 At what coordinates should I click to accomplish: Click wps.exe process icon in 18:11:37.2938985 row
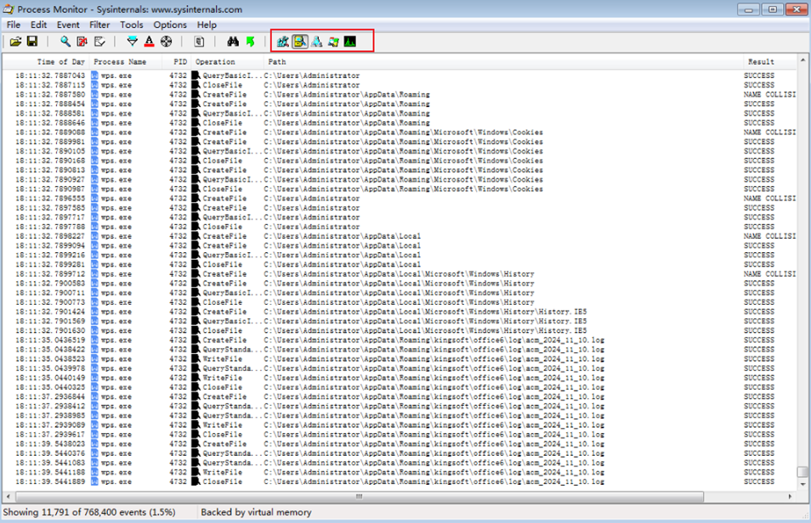pos(94,415)
